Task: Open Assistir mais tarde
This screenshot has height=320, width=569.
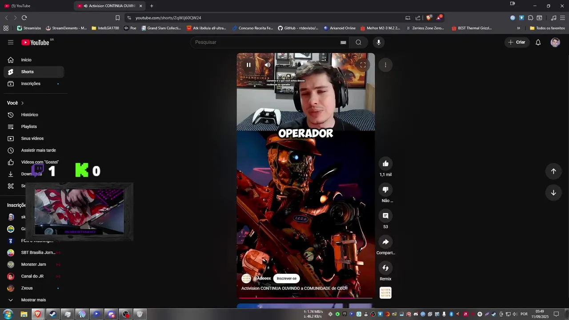Action: [34, 150]
